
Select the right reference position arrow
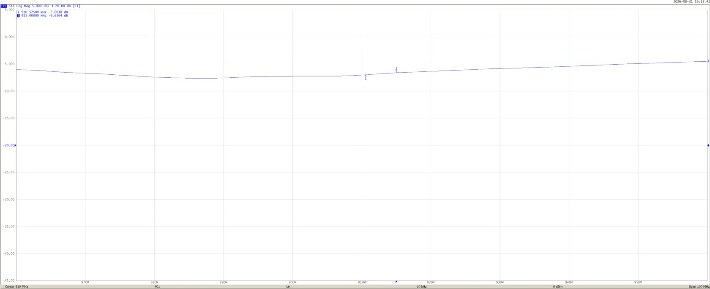(708, 145)
